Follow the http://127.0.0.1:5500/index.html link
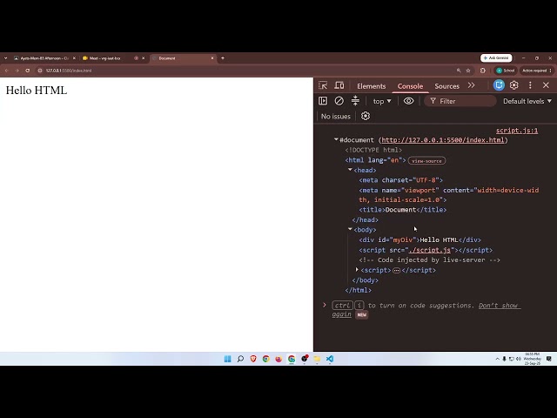The height and width of the screenshot is (418, 557). (443, 140)
